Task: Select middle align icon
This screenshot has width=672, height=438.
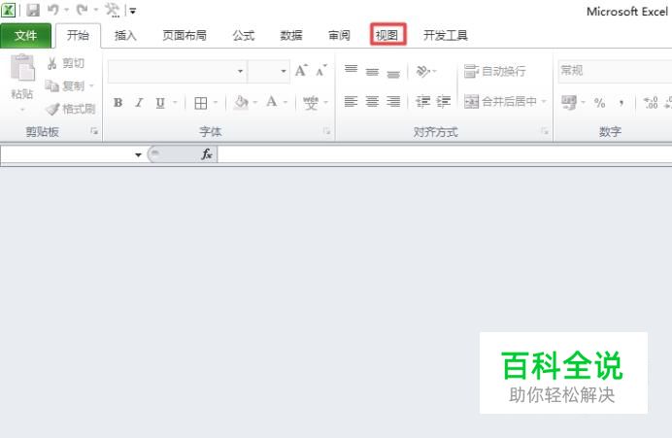Action: pos(372,71)
